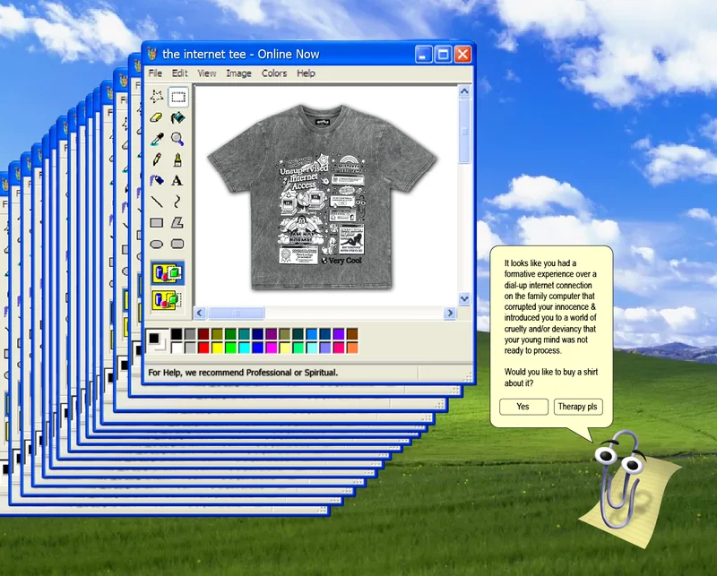
Task: Close the internet tee window
Action: pyautogui.click(x=462, y=55)
